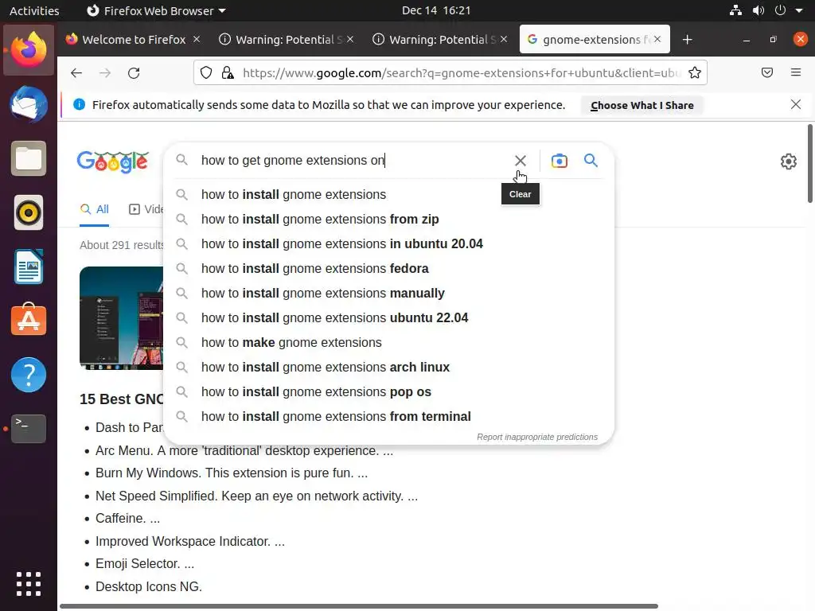The height and width of the screenshot is (611, 815).
Task: Expand Firefox Web Browser app menu
Action: coord(156,10)
